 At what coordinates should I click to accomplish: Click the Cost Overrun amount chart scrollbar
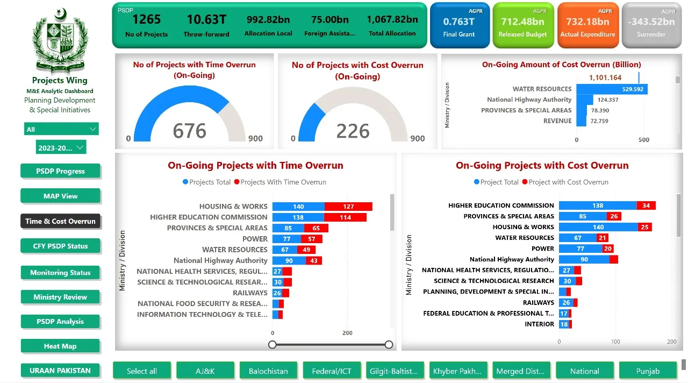coord(678,80)
